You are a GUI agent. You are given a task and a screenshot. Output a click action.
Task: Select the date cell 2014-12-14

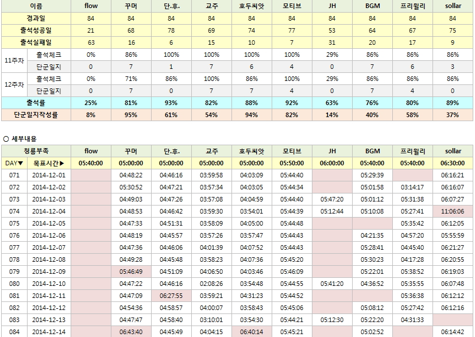(49, 332)
